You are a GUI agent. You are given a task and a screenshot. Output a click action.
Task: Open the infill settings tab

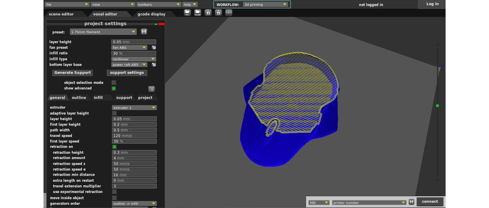point(98,97)
